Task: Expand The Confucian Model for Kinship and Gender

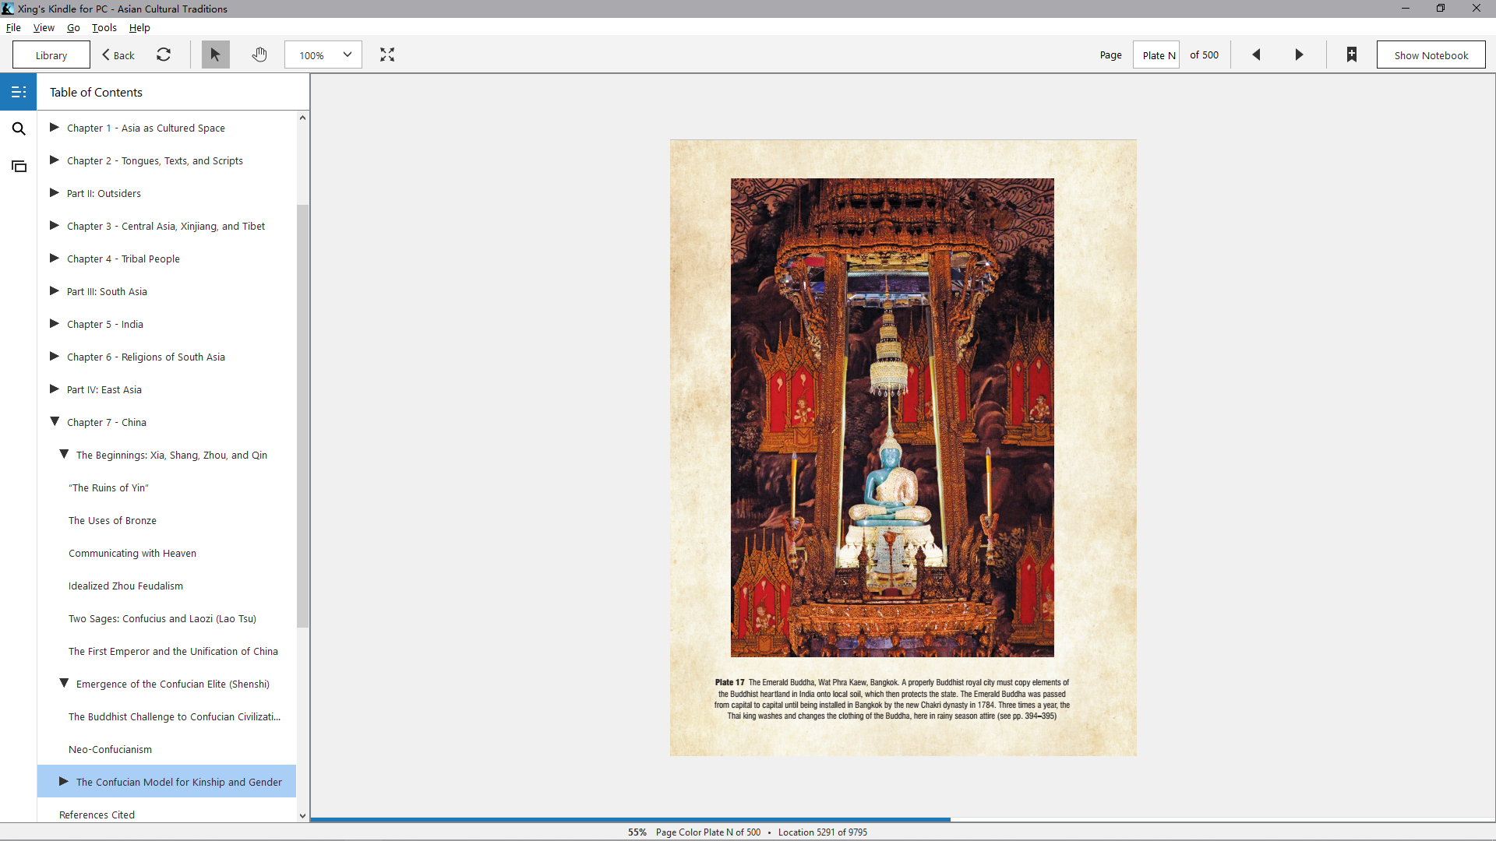Action: point(64,781)
